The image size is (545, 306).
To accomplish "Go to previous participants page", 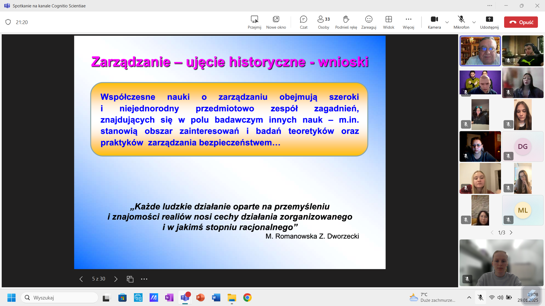I will point(492,233).
